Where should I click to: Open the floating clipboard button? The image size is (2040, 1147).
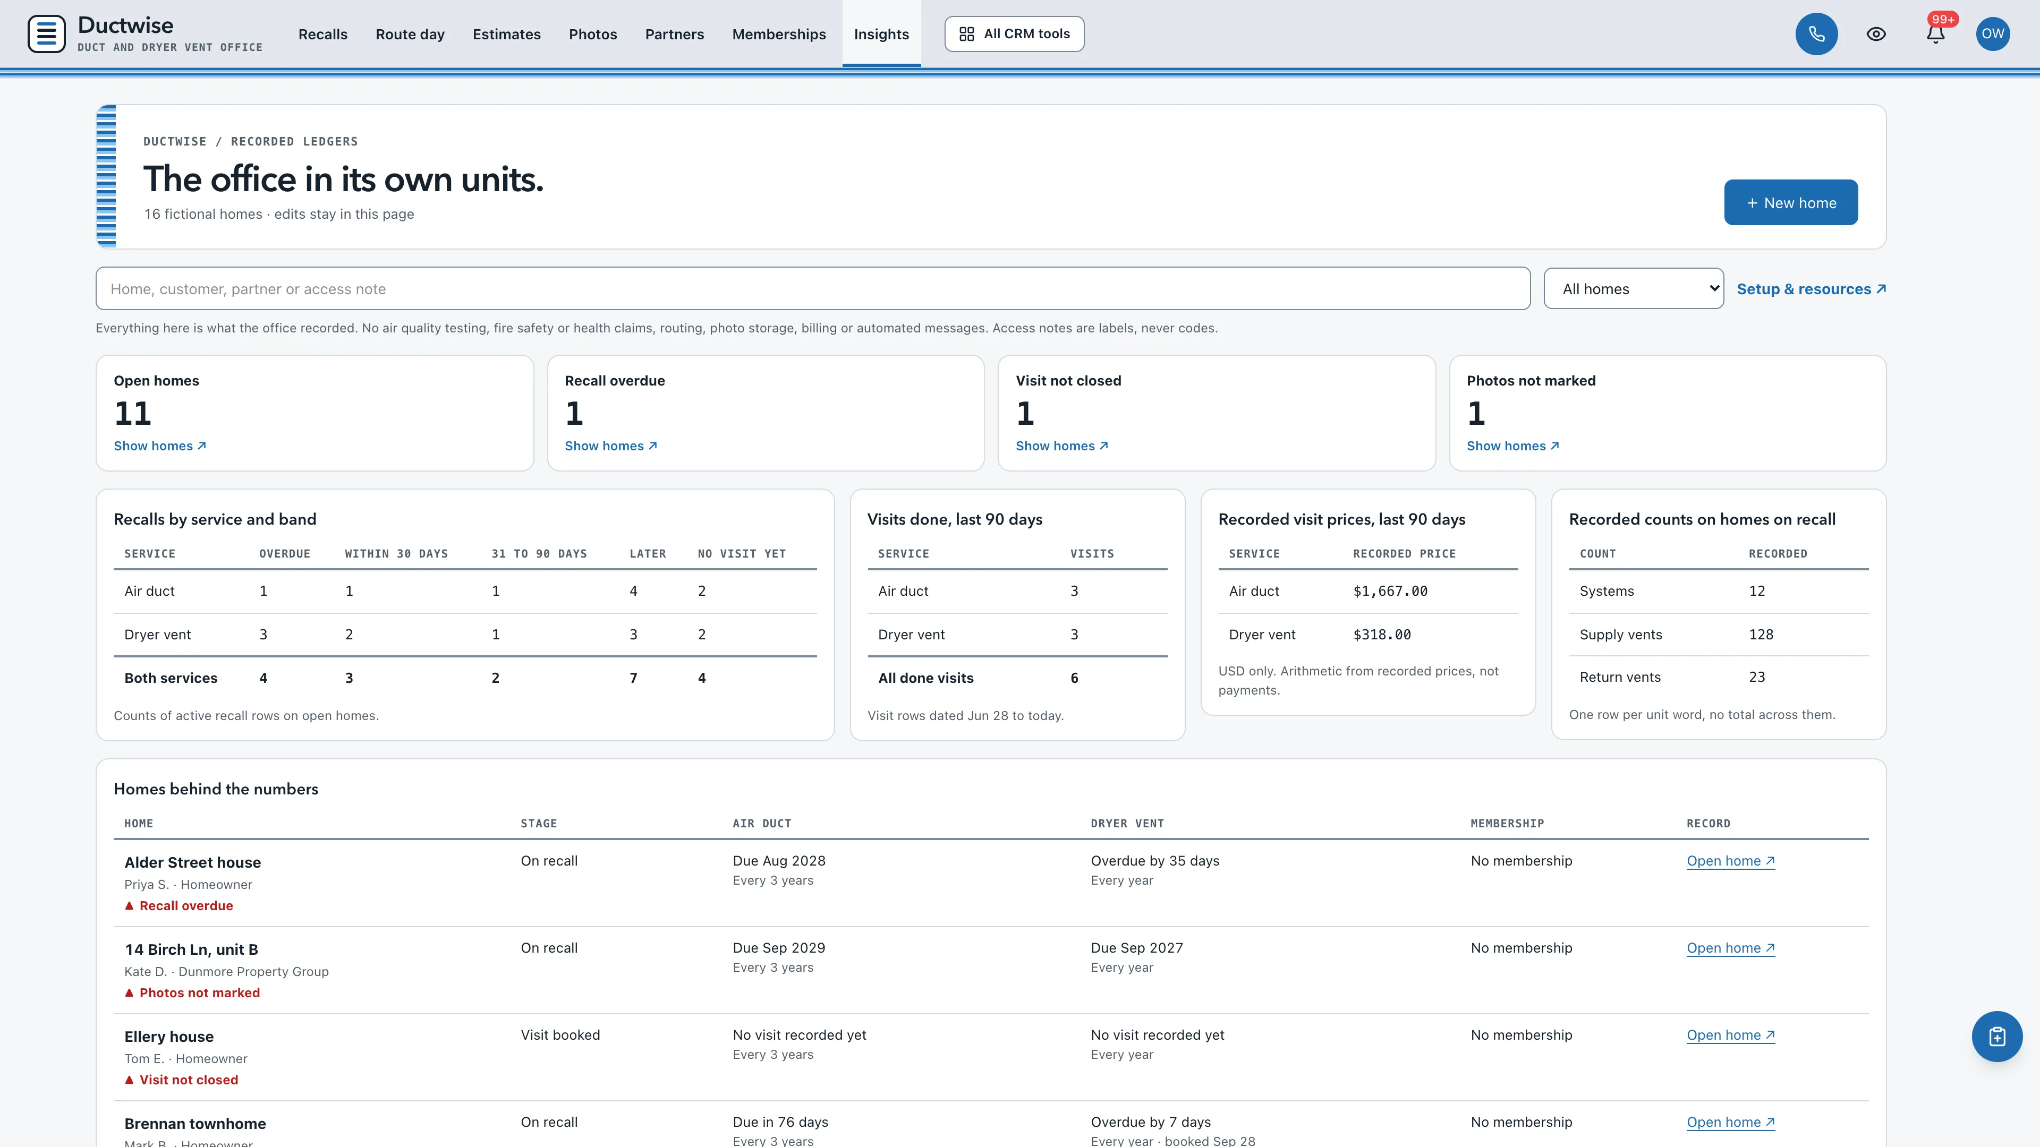(1996, 1036)
